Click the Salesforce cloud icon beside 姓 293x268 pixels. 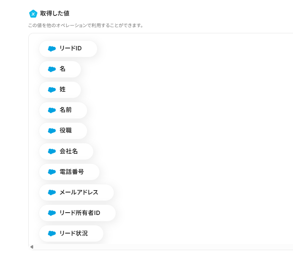(x=52, y=90)
